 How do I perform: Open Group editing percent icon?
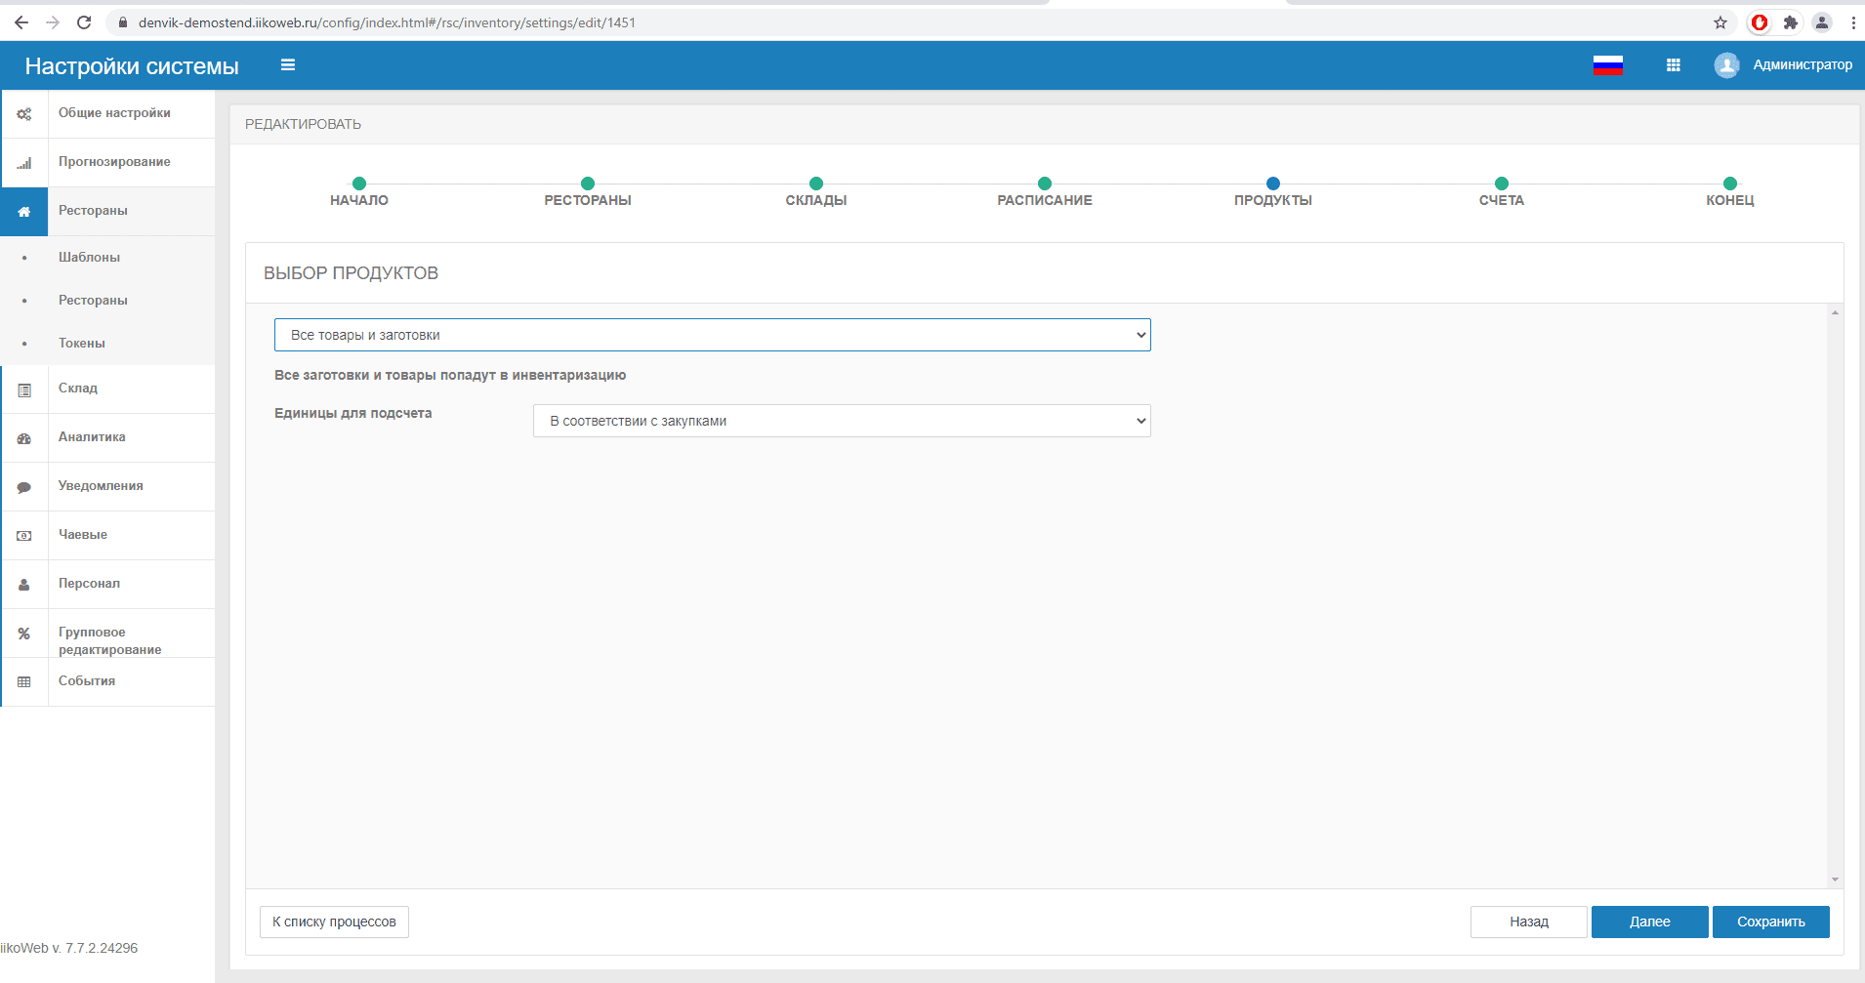[x=24, y=634]
